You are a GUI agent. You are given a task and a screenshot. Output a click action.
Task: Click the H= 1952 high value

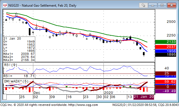pos(19,45)
